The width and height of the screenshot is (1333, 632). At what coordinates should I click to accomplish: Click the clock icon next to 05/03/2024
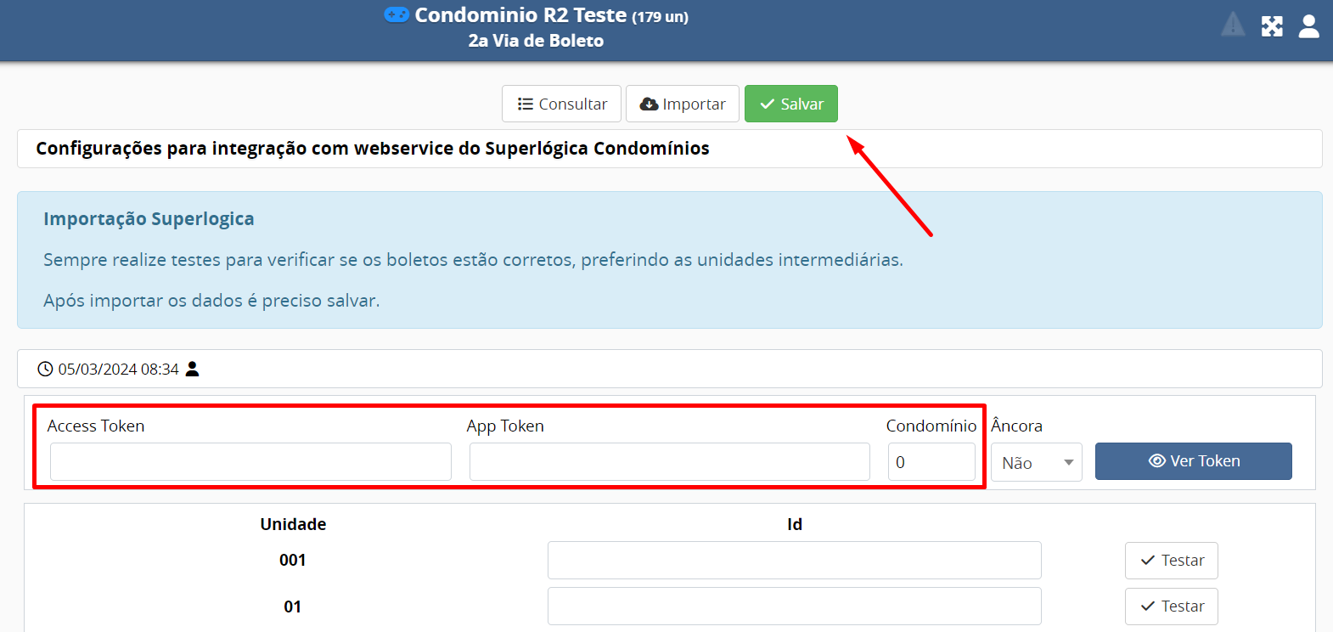(45, 370)
